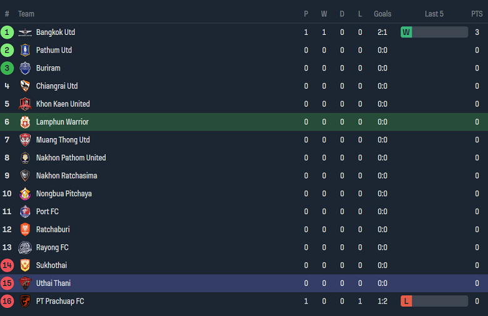Click the green position 1 rank badge

7,32
